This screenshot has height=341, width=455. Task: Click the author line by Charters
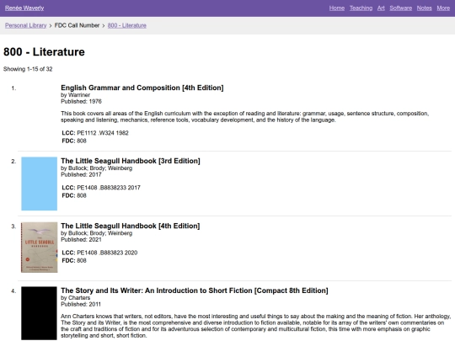(x=76, y=298)
